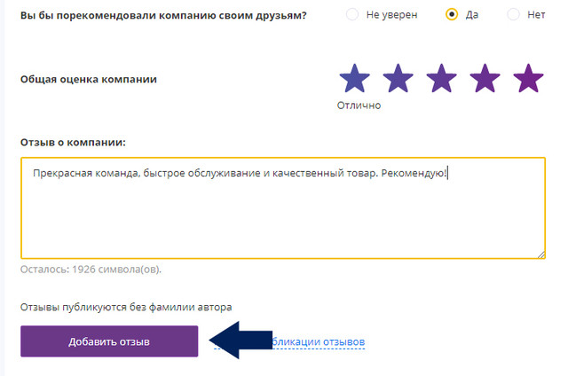Click the 'Отлично' rating caption
The height and width of the screenshot is (376, 568).
pos(359,106)
